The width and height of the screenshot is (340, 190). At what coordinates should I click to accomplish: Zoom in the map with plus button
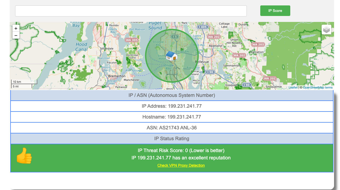[16, 28]
